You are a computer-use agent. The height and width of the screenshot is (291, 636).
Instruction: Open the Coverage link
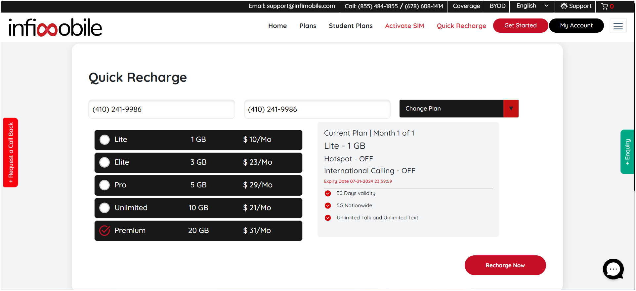(x=466, y=6)
